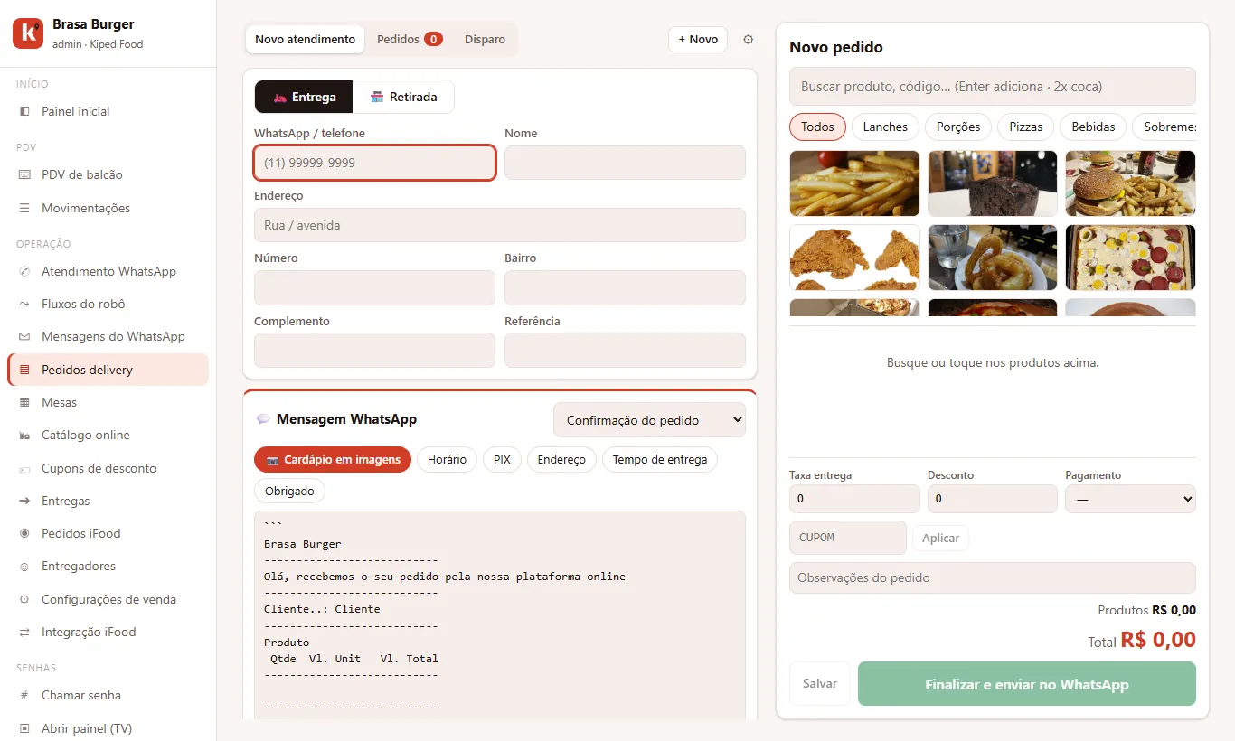Screen dimensions: 1235x741
Task: Insert the Cardápio em imagens message
Action: click(333, 459)
